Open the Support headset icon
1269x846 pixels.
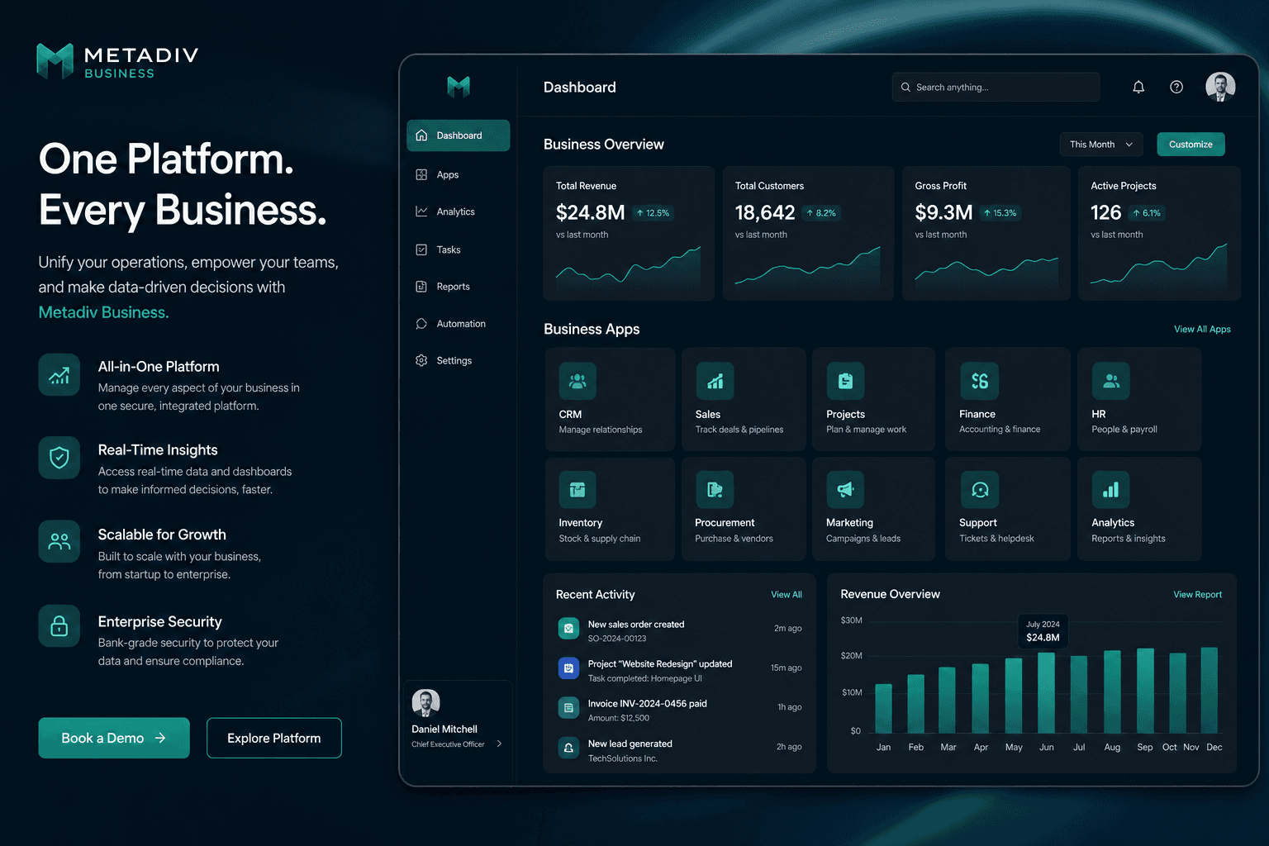979,489
